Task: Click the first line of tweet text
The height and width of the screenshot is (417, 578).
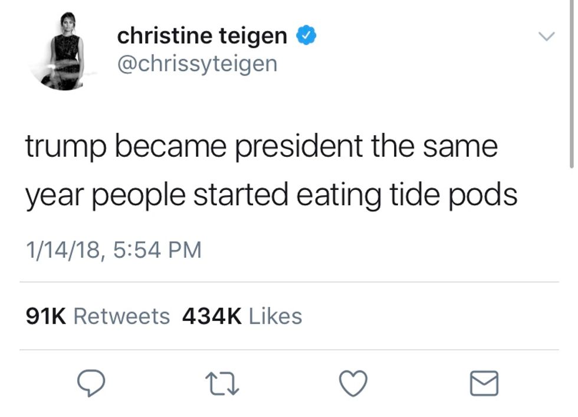Action: 261,147
